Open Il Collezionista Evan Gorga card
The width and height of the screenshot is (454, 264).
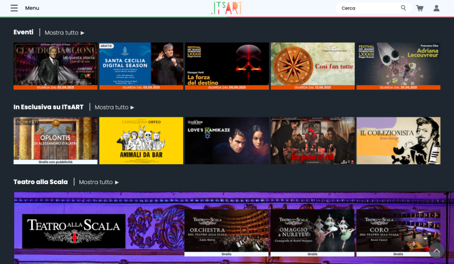[x=398, y=140]
